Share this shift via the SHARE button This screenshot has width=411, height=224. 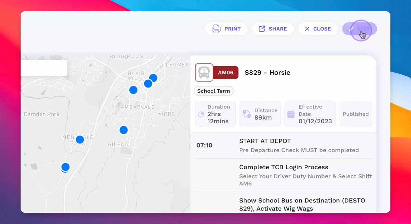pyautogui.click(x=273, y=29)
